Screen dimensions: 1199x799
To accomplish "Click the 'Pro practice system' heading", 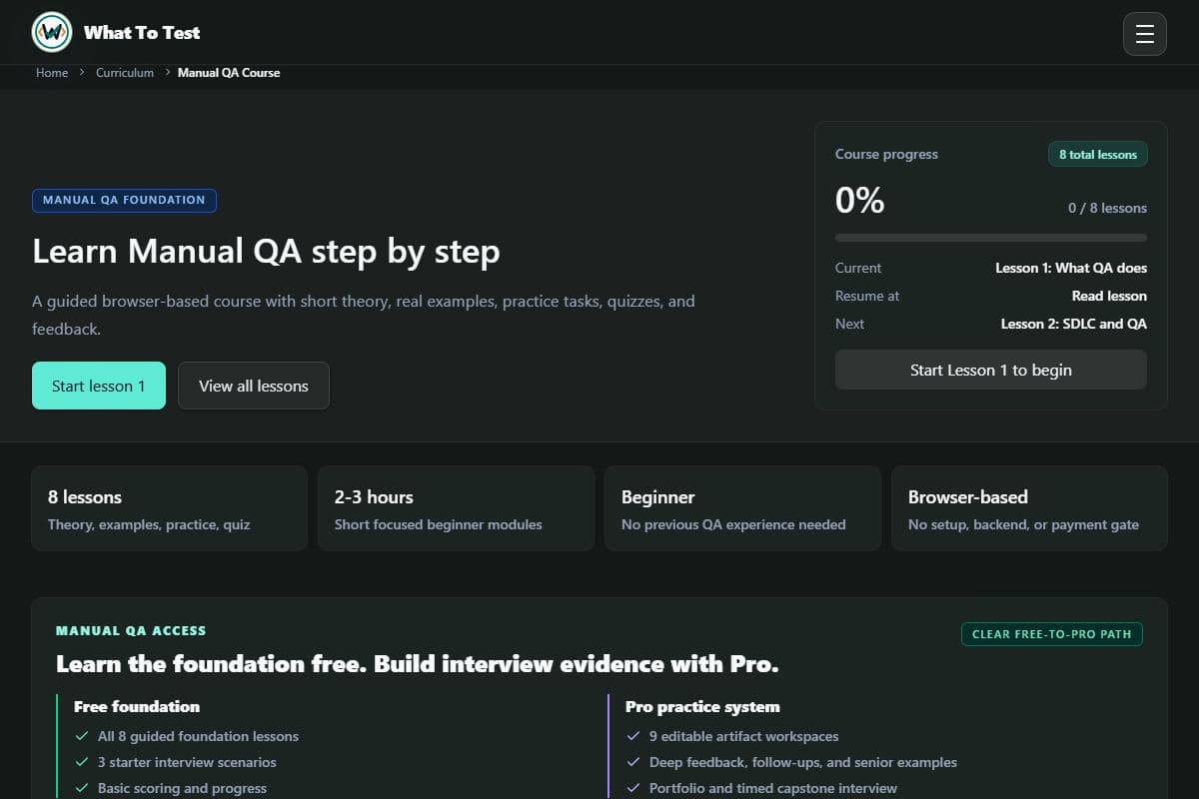I will [x=702, y=706].
